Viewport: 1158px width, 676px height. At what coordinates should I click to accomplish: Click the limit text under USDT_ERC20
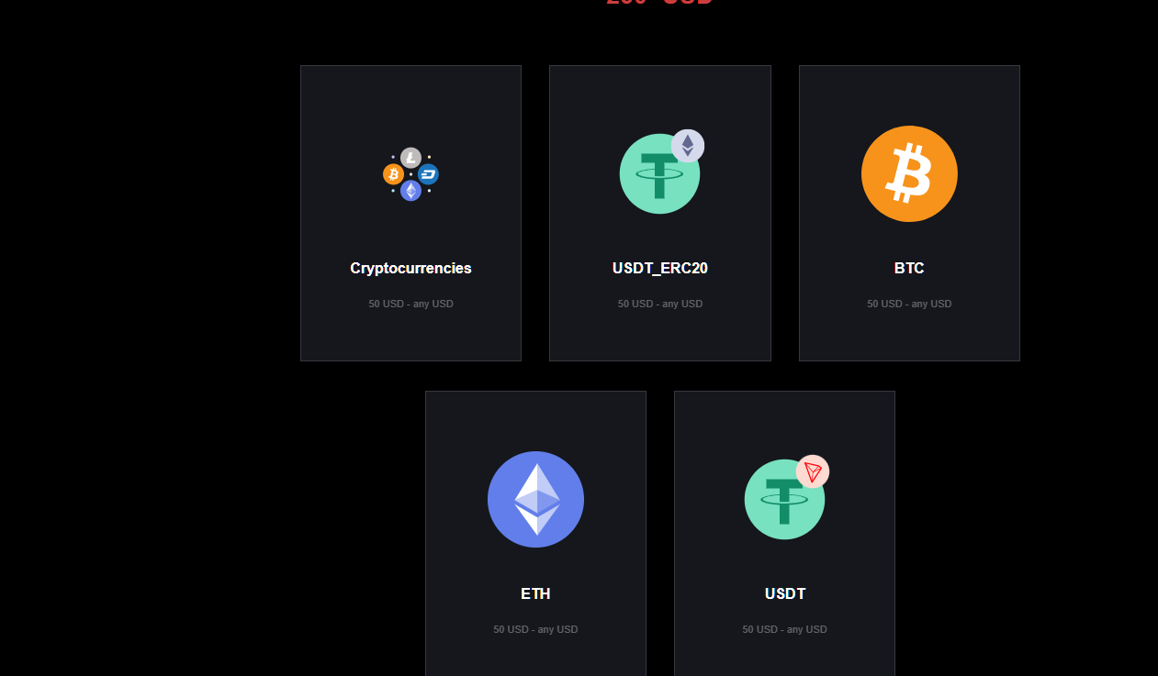click(660, 304)
